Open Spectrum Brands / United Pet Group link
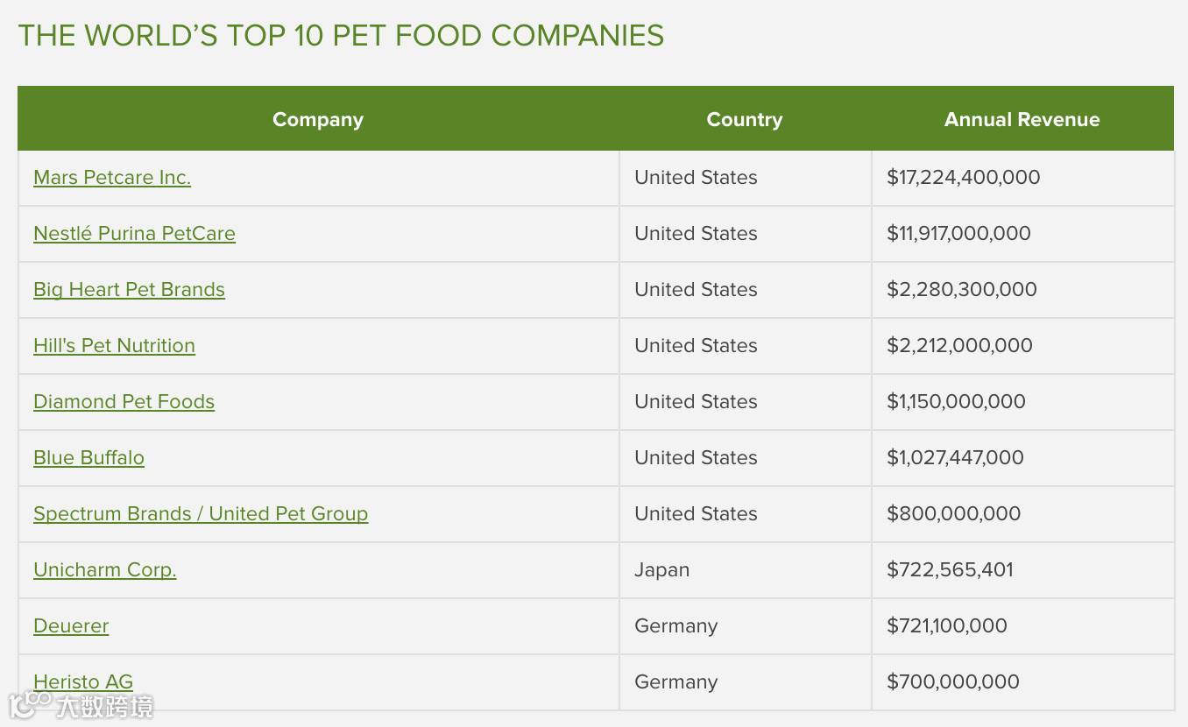The width and height of the screenshot is (1188, 727). (x=201, y=514)
